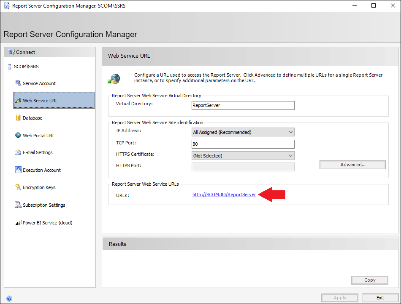Click the Database cylinder icon
This screenshot has height=304, width=401.
(18, 117)
